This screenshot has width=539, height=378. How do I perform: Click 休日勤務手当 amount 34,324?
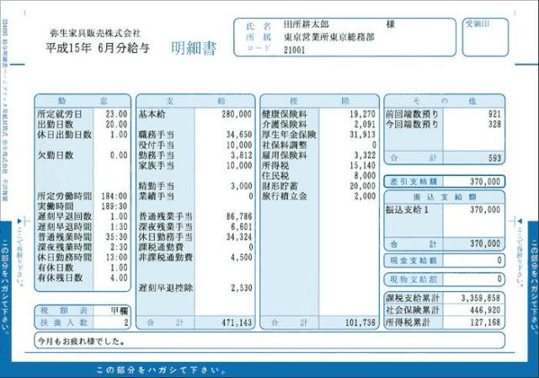click(239, 237)
